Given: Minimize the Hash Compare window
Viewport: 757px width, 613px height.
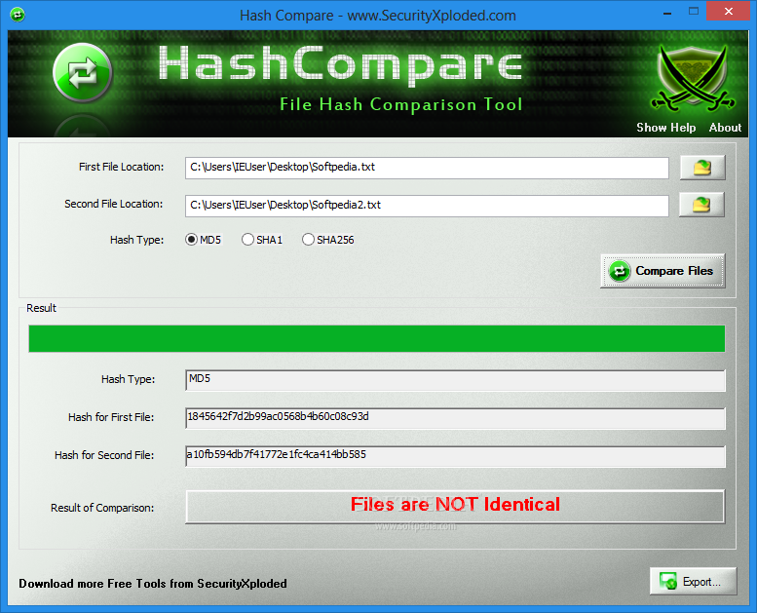Looking at the screenshot, I should [667, 12].
